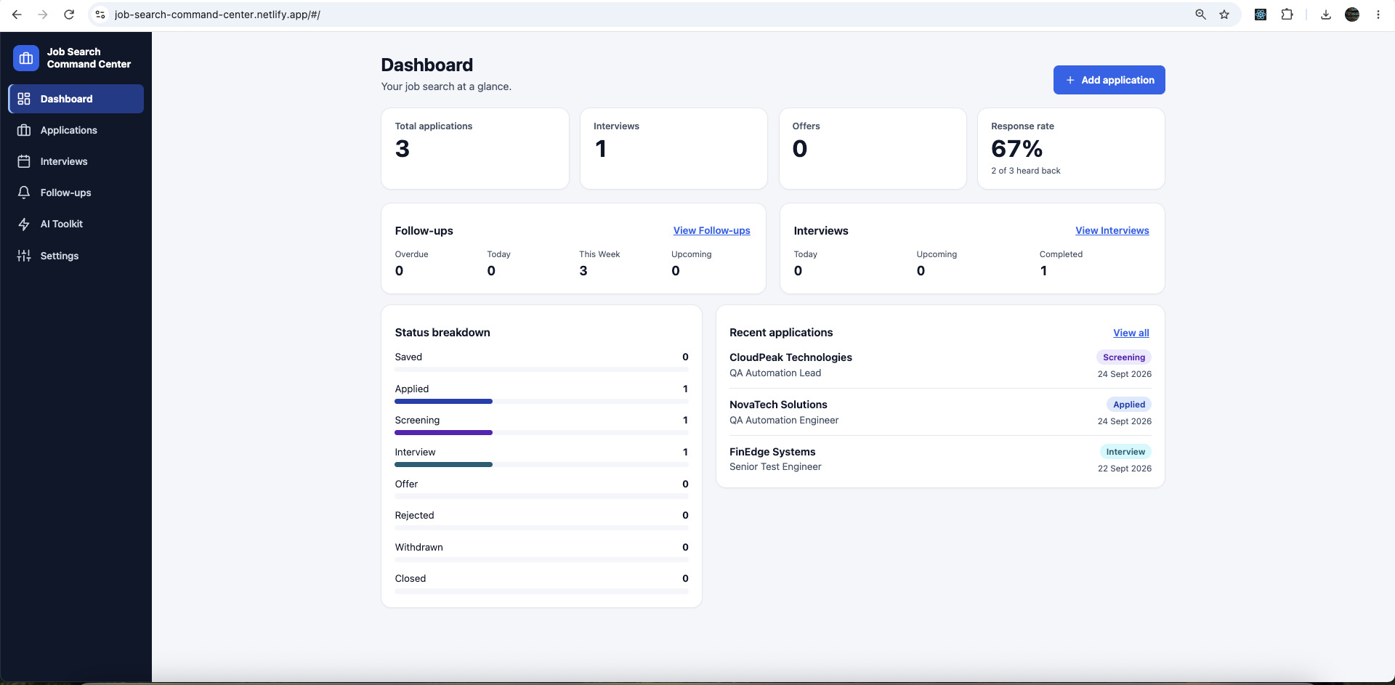This screenshot has width=1395, height=685.
Task: Click the React DevTools extension icon
Action: pos(1261,15)
